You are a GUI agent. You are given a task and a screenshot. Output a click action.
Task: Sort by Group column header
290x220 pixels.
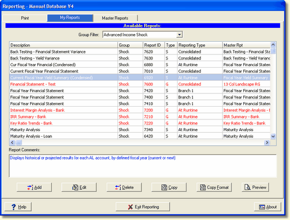coord(130,45)
